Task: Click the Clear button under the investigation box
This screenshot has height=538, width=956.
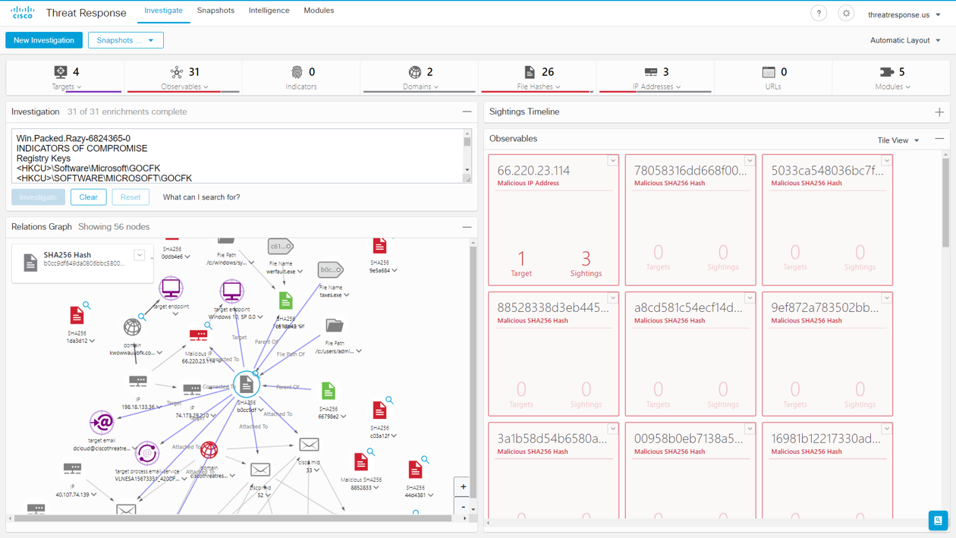Action: [88, 197]
